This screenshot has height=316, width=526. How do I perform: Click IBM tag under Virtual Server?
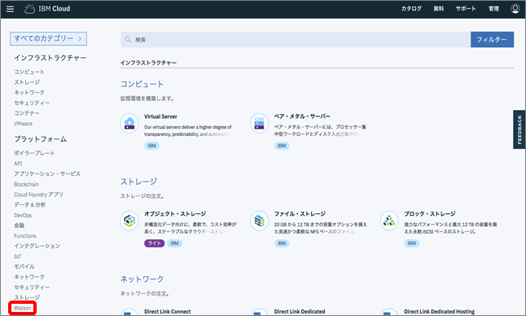[152, 146]
